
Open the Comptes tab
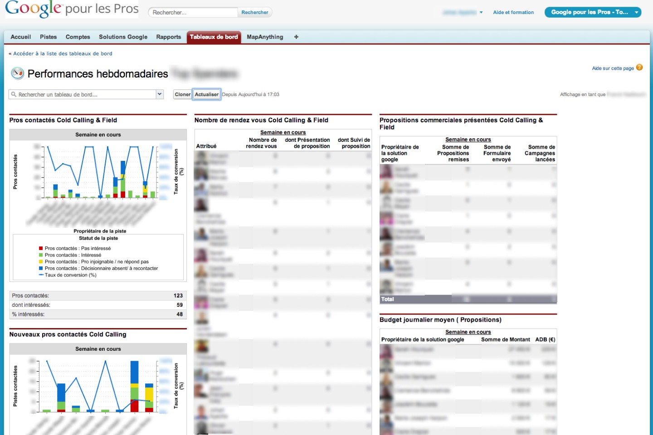point(78,37)
